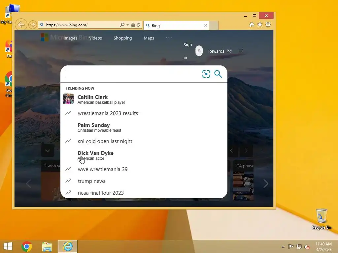Open the Windows Start button
The width and height of the screenshot is (338, 253).
pyautogui.click(x=8, y=246)
